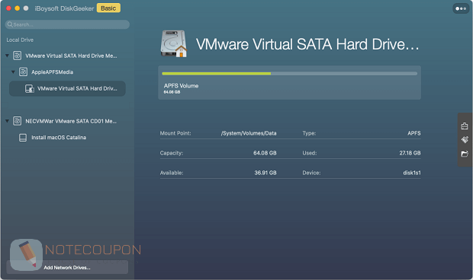Collapse the VMware Virtual SATA Hard Drive Me... tree
Image resolution: width=473 pixels, height=280 pixels.
coord(7,56)
